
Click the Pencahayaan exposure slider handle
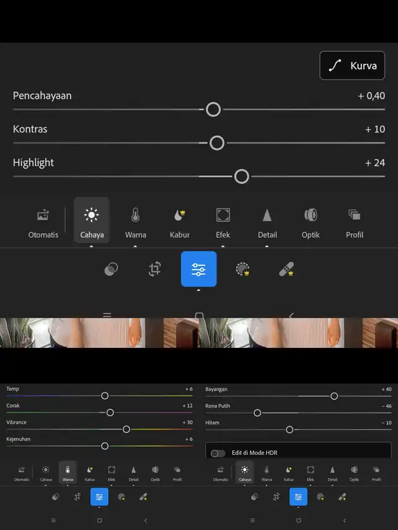(213, 109)
